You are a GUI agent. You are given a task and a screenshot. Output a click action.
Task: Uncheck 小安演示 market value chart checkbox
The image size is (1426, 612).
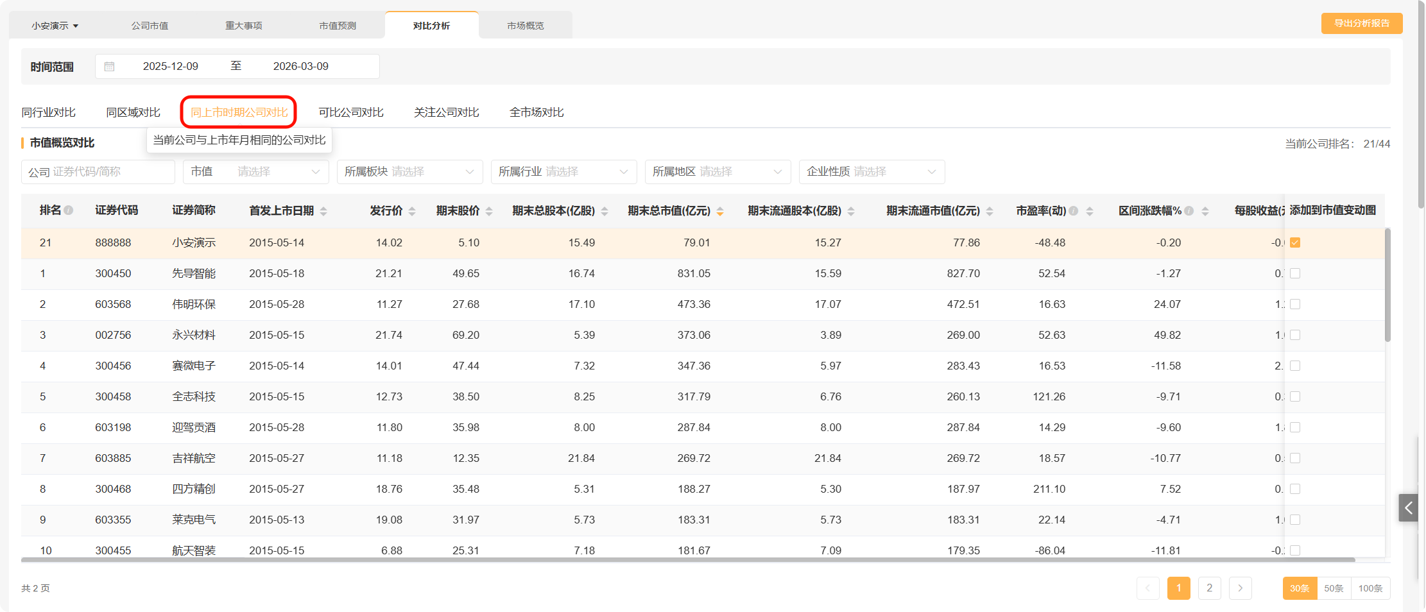(x=1295, y=242)
